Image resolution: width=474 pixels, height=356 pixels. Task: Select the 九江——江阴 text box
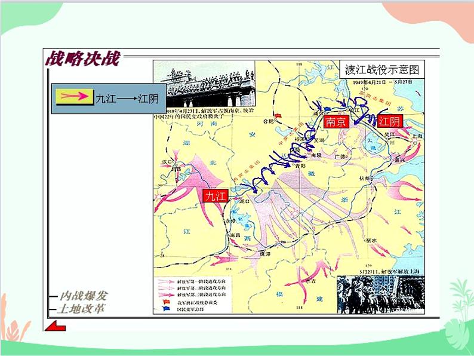point(109,99)
